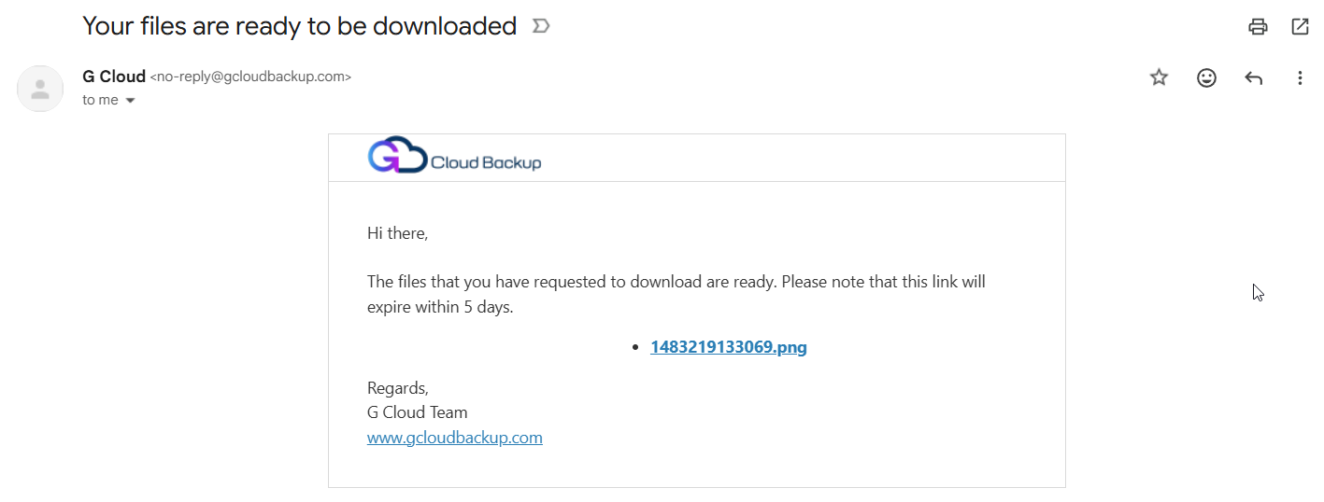Click the no-reply@gcloudbackup.com sender address

pos(250,77)
